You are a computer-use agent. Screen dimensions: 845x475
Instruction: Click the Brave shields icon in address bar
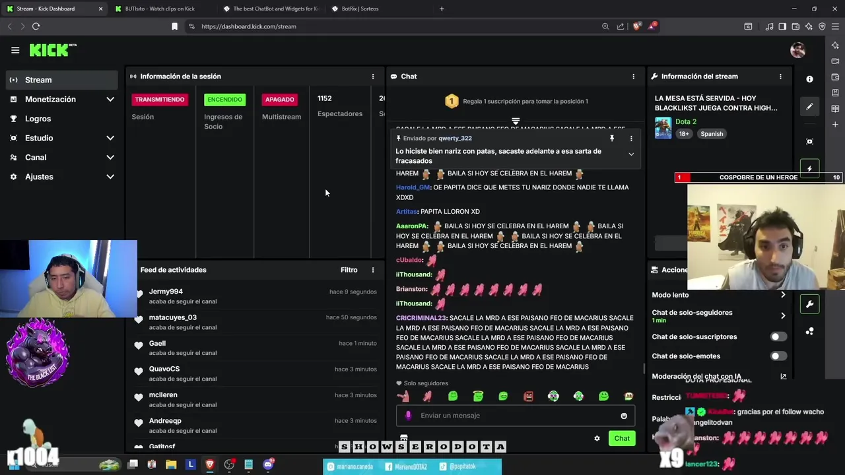(x=636, y=26)
